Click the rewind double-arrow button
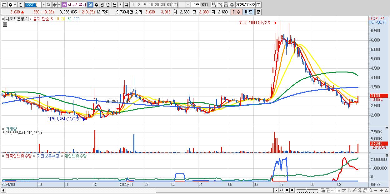The image size is (390, 194). tap(281, 190)
